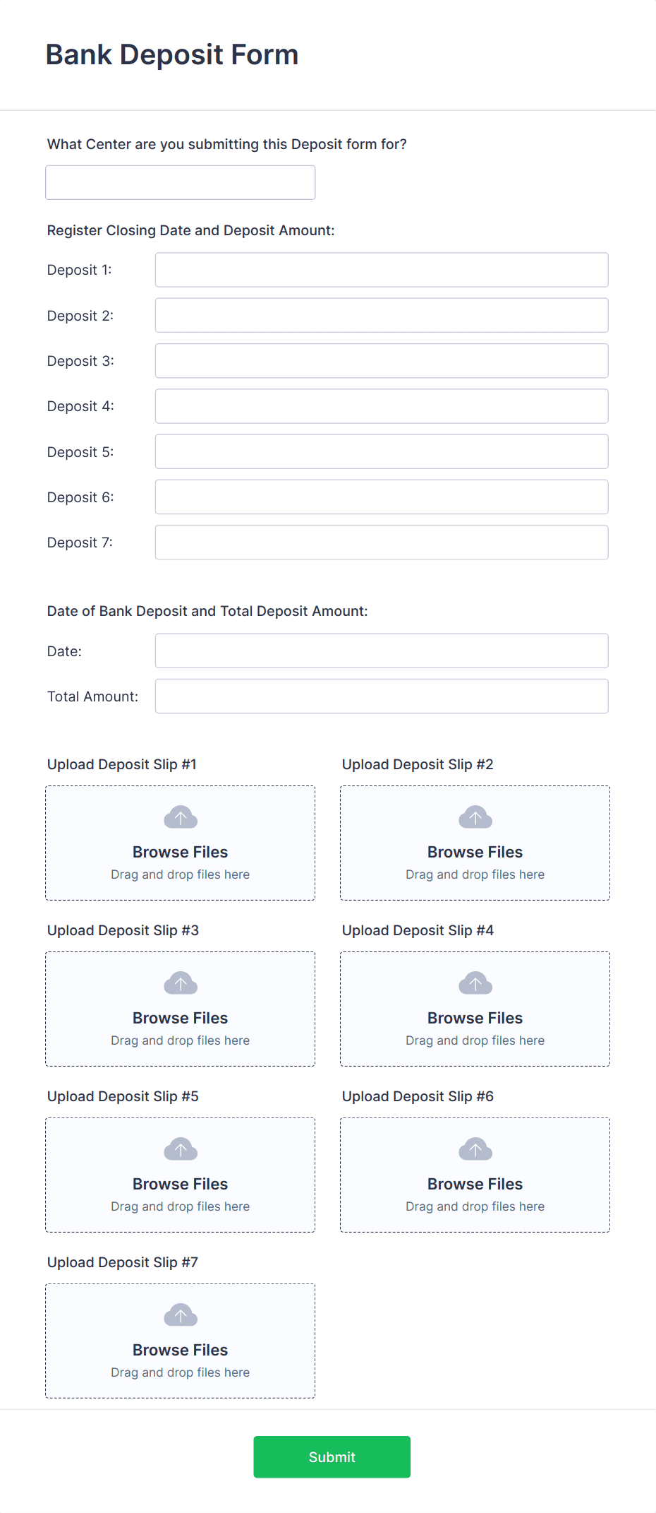Open Browse Files for Deposit Slip #2
The height and width of the screenshot is (1513, 656).
[x=475, y=852]
